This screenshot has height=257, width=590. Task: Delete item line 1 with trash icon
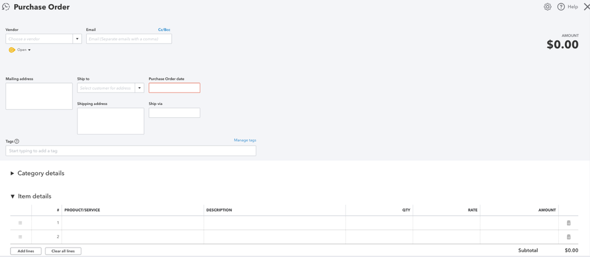point(569,223)
